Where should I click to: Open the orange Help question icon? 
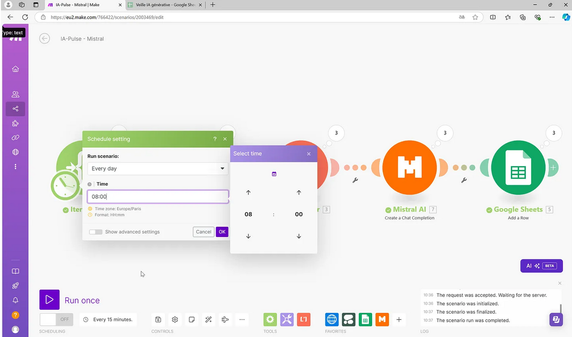click(15, 315)
